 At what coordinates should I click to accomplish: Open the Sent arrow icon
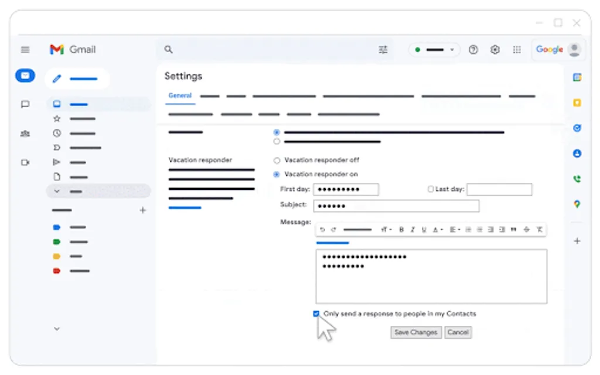(57, 162)
